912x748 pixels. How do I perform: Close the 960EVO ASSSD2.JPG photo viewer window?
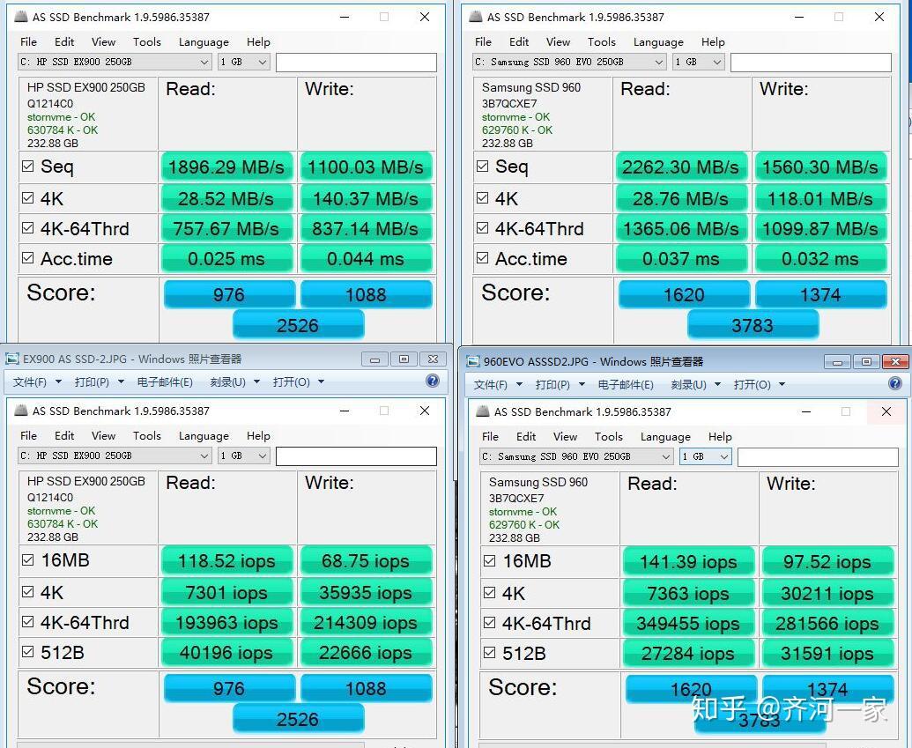click(895, 362)
